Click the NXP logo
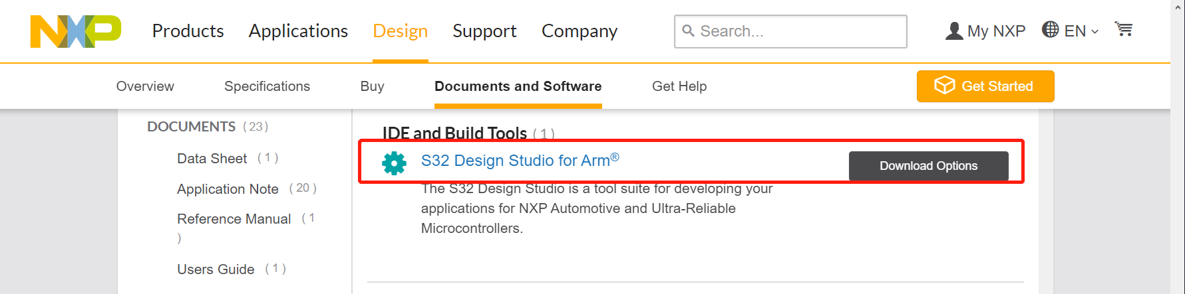Image resolution: width=1185 pixels, height=294 pixels. coord(75,31)
